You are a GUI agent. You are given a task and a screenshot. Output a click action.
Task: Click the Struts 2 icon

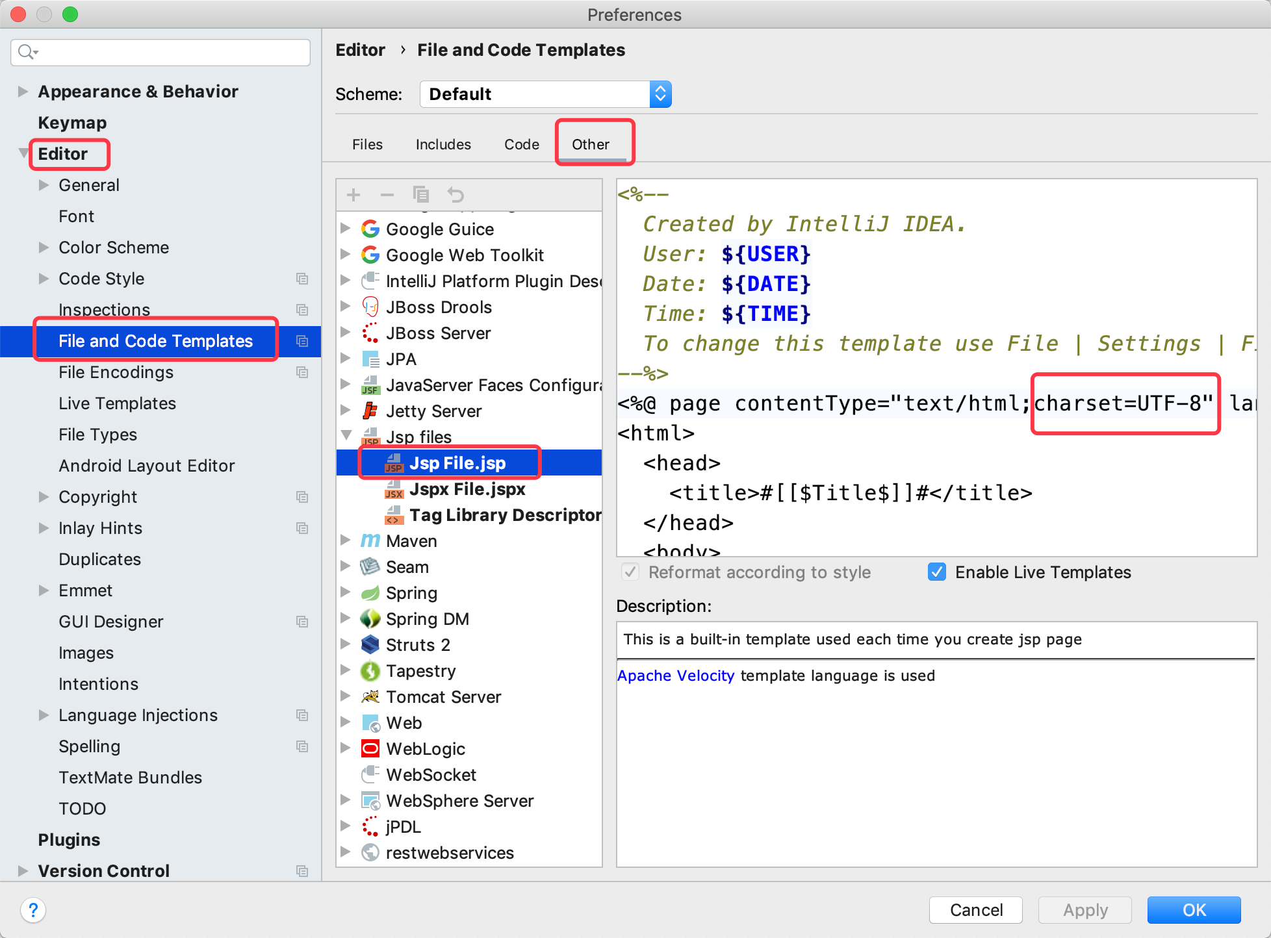point(370,644)
